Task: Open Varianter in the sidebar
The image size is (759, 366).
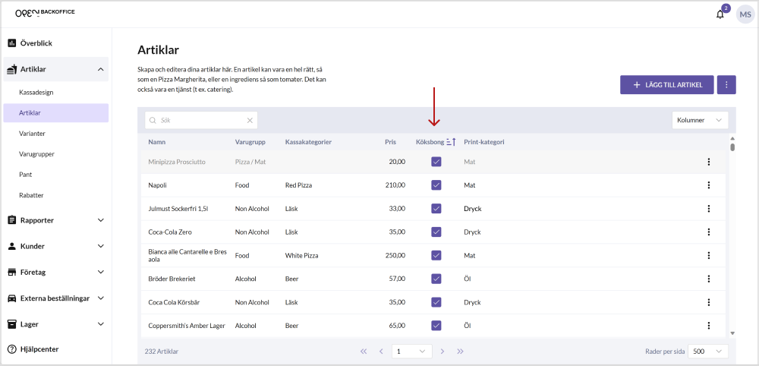Action: click(33, 134)
